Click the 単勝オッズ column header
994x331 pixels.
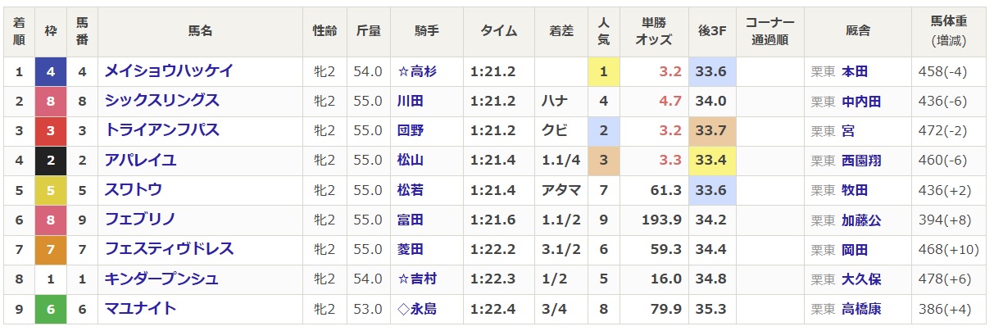coord(653,31)
